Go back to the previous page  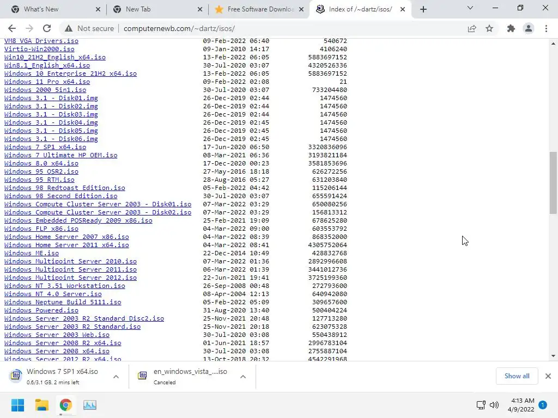pyautogui.click(x=12, y=28)
